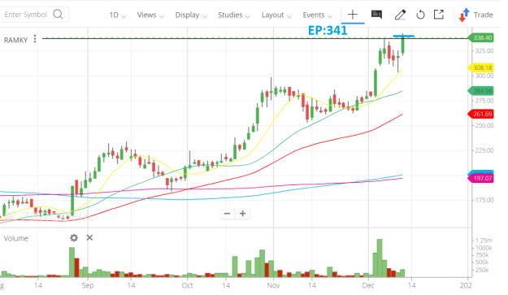Click the 250.00 price axis label

tap(484, 125)
